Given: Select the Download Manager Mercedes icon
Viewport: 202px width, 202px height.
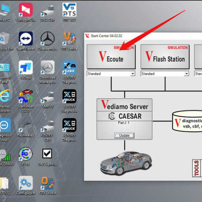Looking at the screenshot, I should click(x=48, y=72).
